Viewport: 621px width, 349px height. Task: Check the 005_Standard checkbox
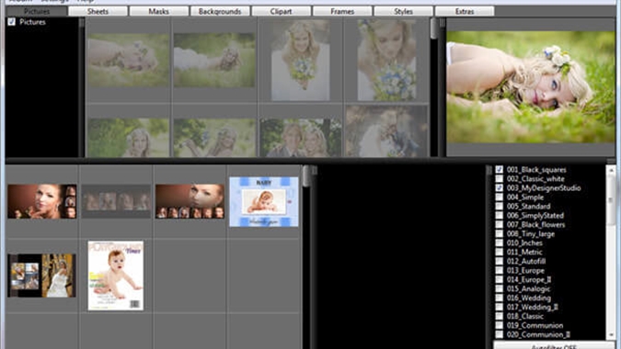click(499, 206)
